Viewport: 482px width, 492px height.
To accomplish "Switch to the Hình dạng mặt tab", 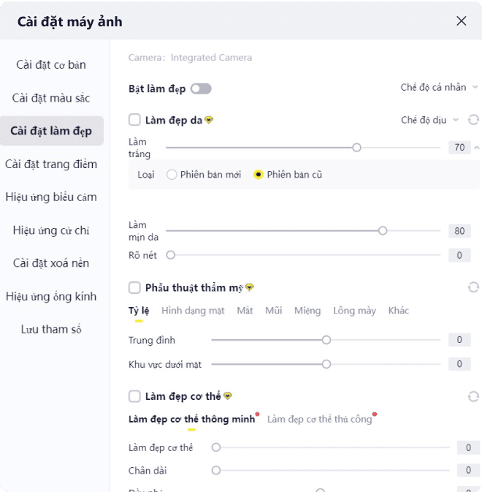I will pyautogui.click(x=193, y=311).
